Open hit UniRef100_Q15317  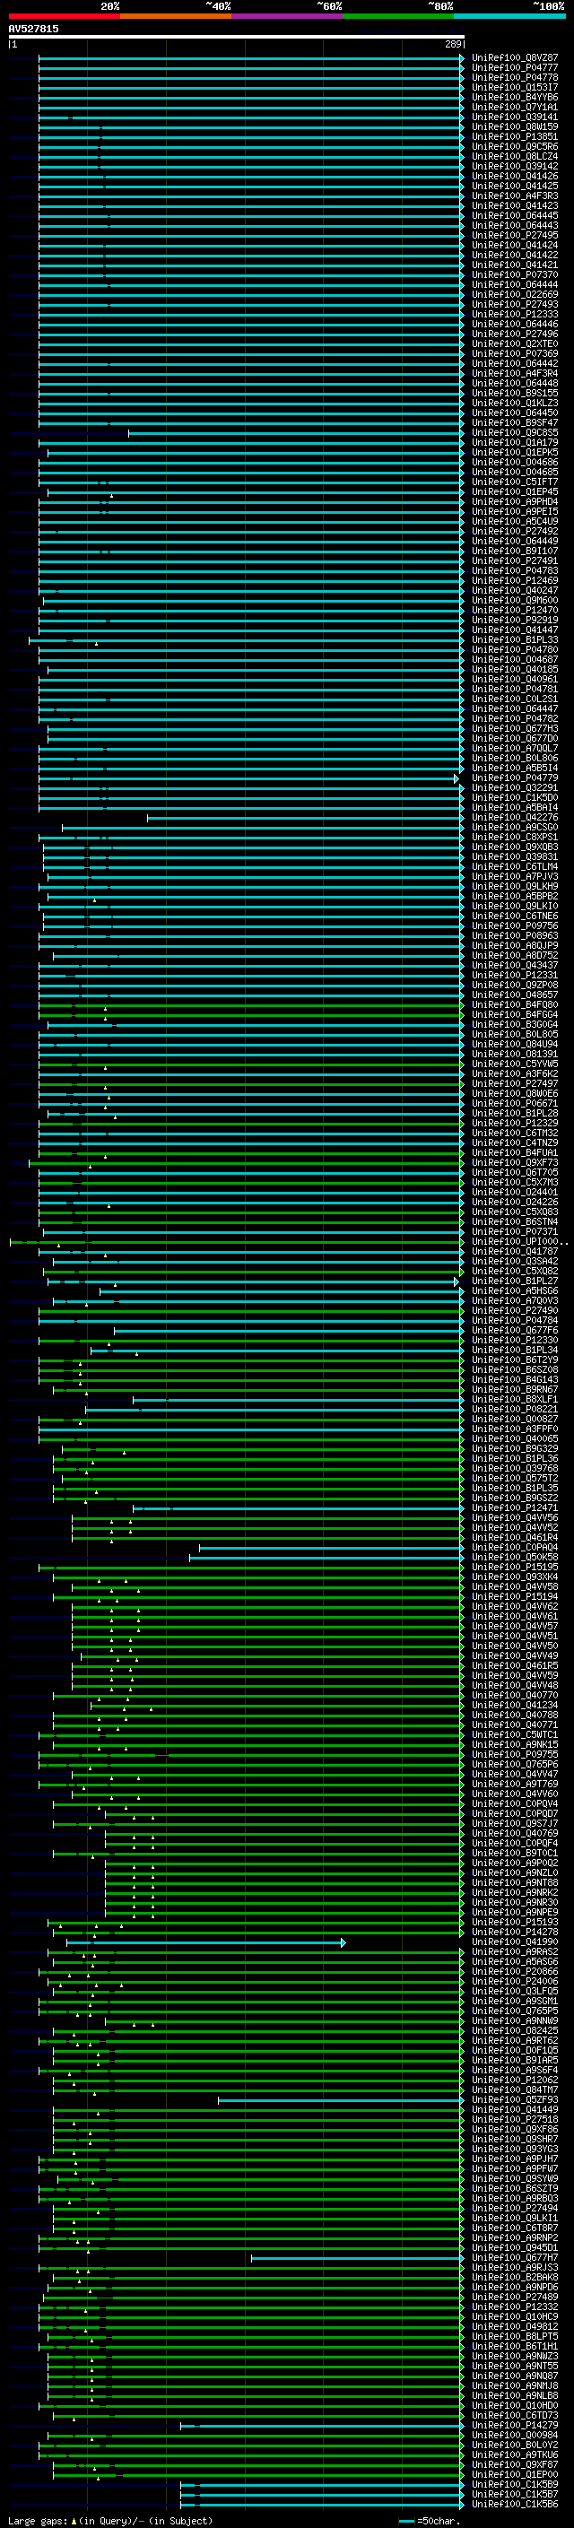tap(515, 87)
